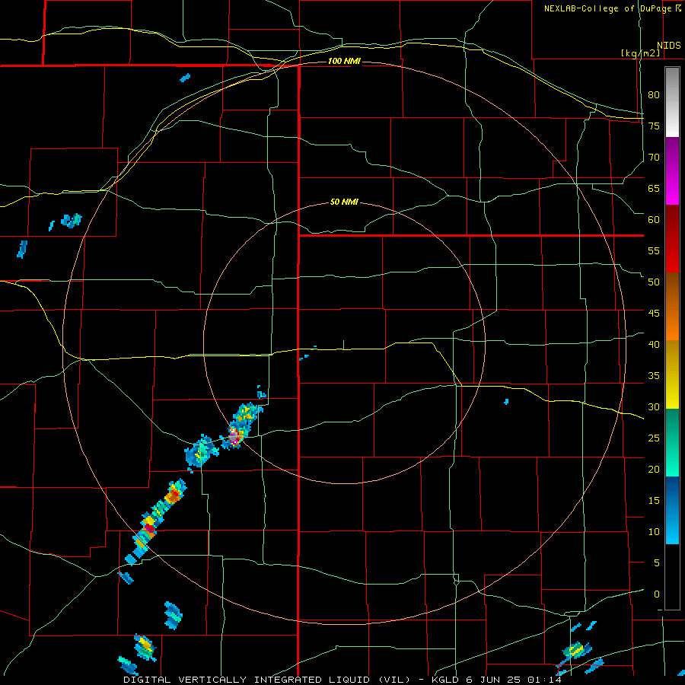Click the NIDS label above the scale

(668, 46)
